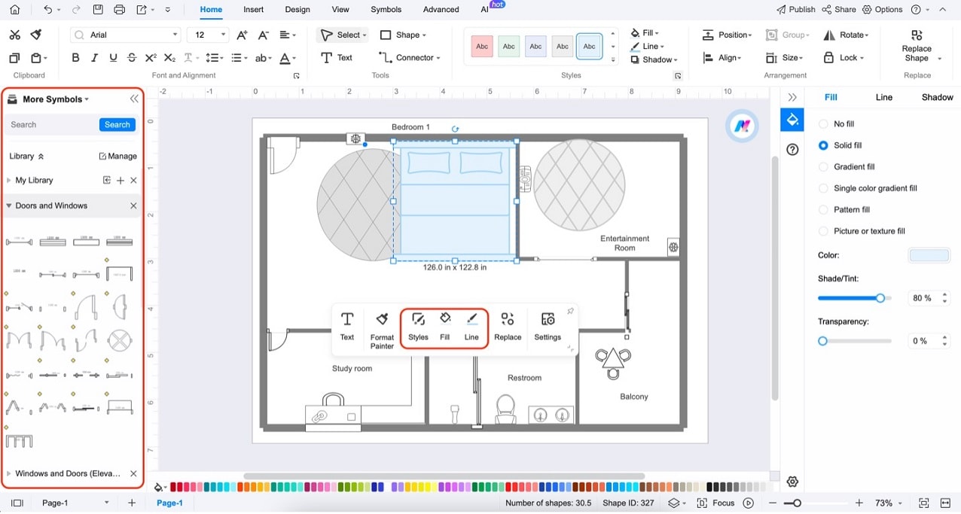Open the Advanced tab
The width and height of the screenshot is (961, 514).
pos(441,10)
